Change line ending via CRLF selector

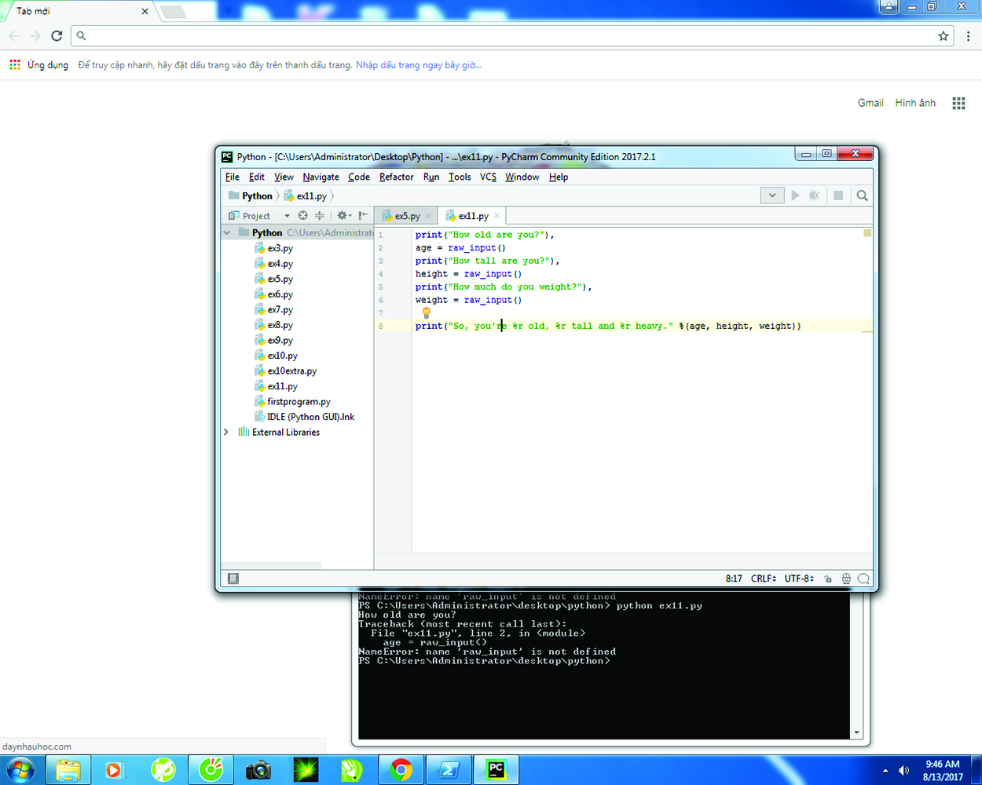tap(763, 578)
